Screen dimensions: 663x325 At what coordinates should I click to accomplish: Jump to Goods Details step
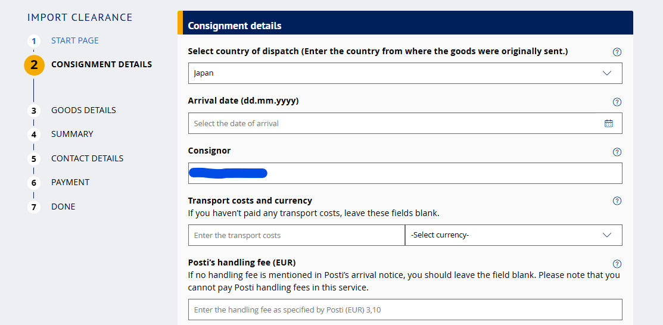83,110
